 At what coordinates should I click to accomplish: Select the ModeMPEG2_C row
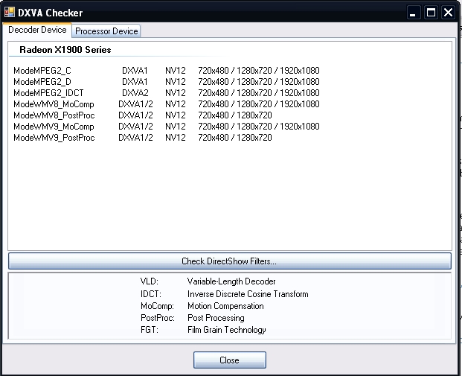(167, 71)
